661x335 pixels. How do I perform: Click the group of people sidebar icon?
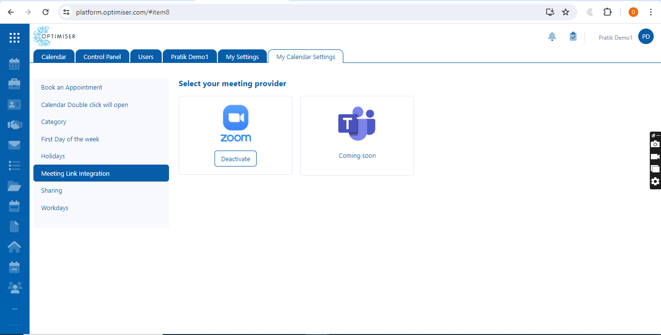tap(15, 288)
